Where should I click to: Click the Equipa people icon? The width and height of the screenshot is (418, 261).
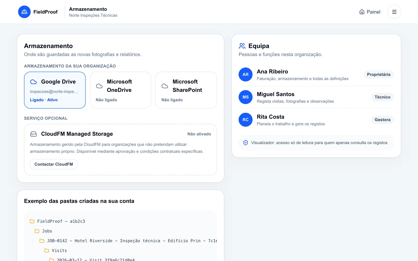coord(242,46)
